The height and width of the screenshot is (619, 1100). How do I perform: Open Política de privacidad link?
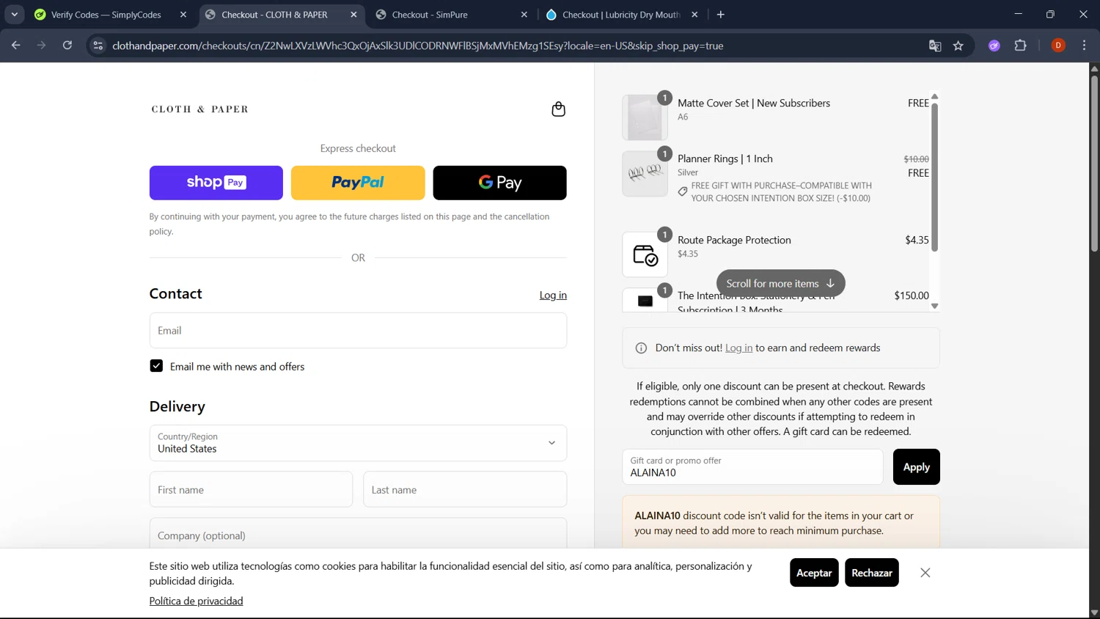coord(196,601)
